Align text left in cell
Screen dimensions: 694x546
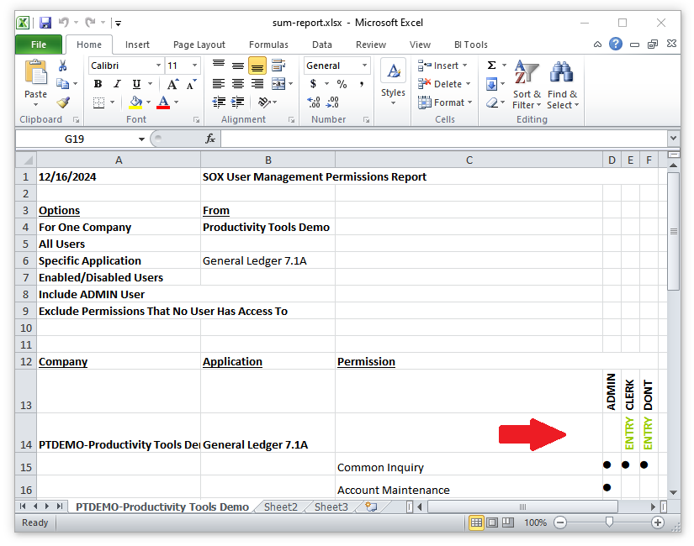point(219,83)
